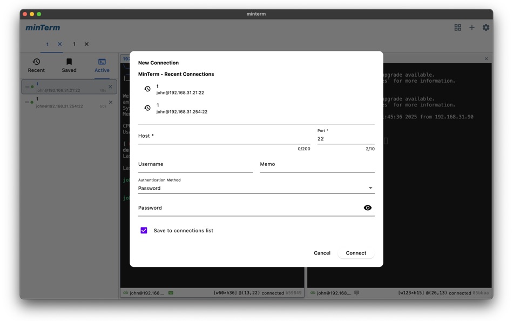This screenshot has width=513, height=321.
Task: Grab the drag handle of sidebar session 't'
Action: click(x=27, y=87)
